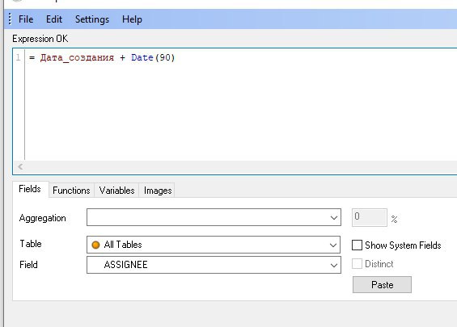Click the left scroll arrow in expression editor
The width and height of the screenshot is (457, 327).
[x=20, y=166]
